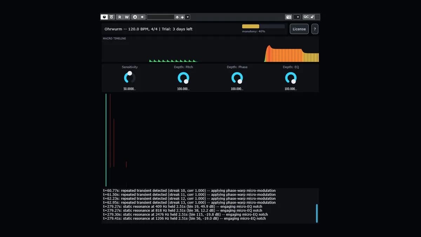Click the Sensitivity label
The image size is (421, 237).
(x=130, y=67)
